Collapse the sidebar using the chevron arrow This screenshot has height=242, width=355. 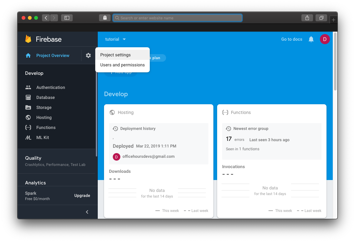pos(87,212)
